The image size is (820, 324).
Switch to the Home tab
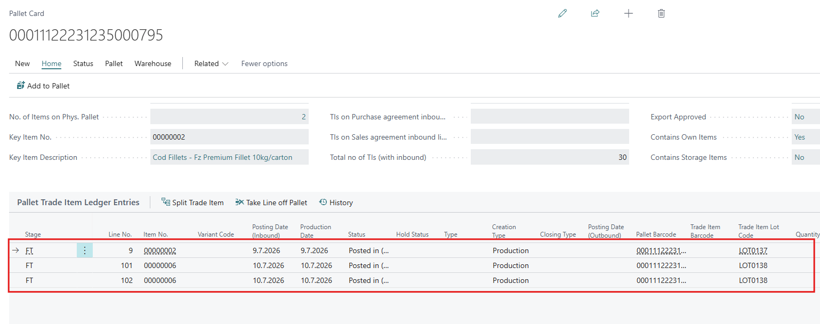tap(52, 63)
